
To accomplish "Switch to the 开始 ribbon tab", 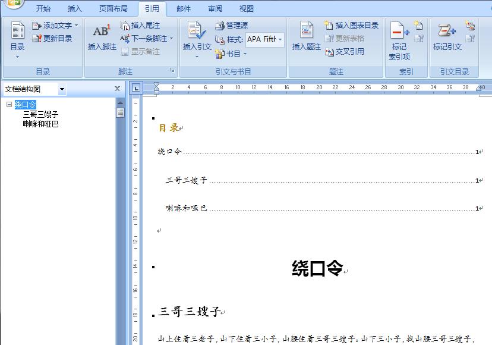I will point(43,8).
